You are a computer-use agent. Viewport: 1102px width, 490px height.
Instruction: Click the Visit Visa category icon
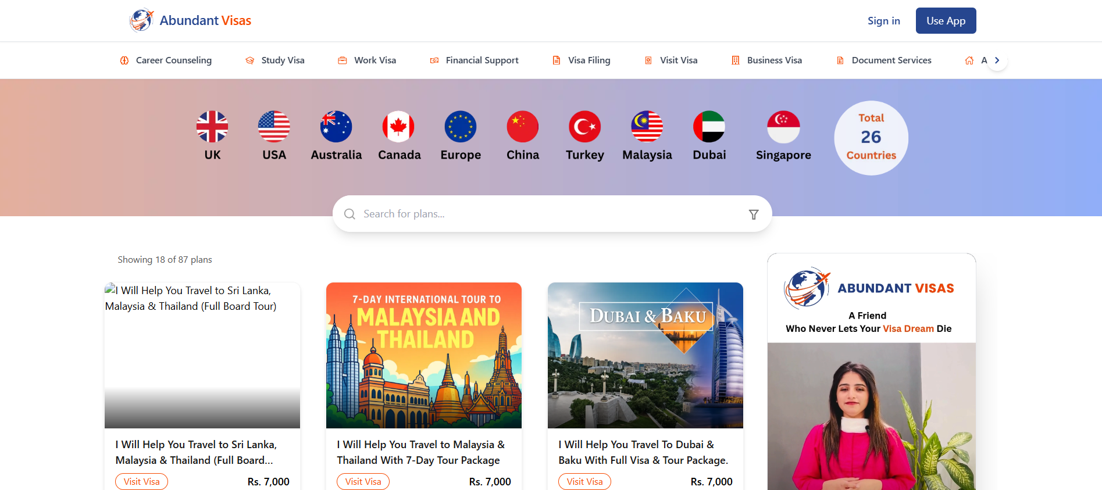pos(648,60)
